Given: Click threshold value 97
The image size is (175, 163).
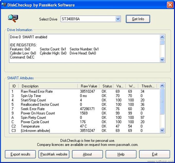Looking at the screenshot, I should tap(142, 118).
